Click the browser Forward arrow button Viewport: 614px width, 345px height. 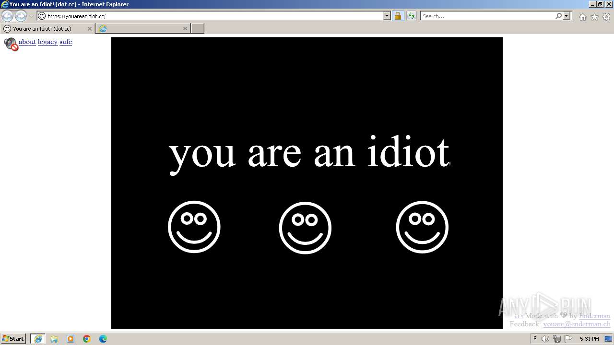[21, 16]
